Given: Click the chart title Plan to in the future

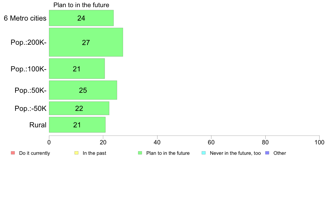Looking at the screenshot, I should click(x=81, y=5).
